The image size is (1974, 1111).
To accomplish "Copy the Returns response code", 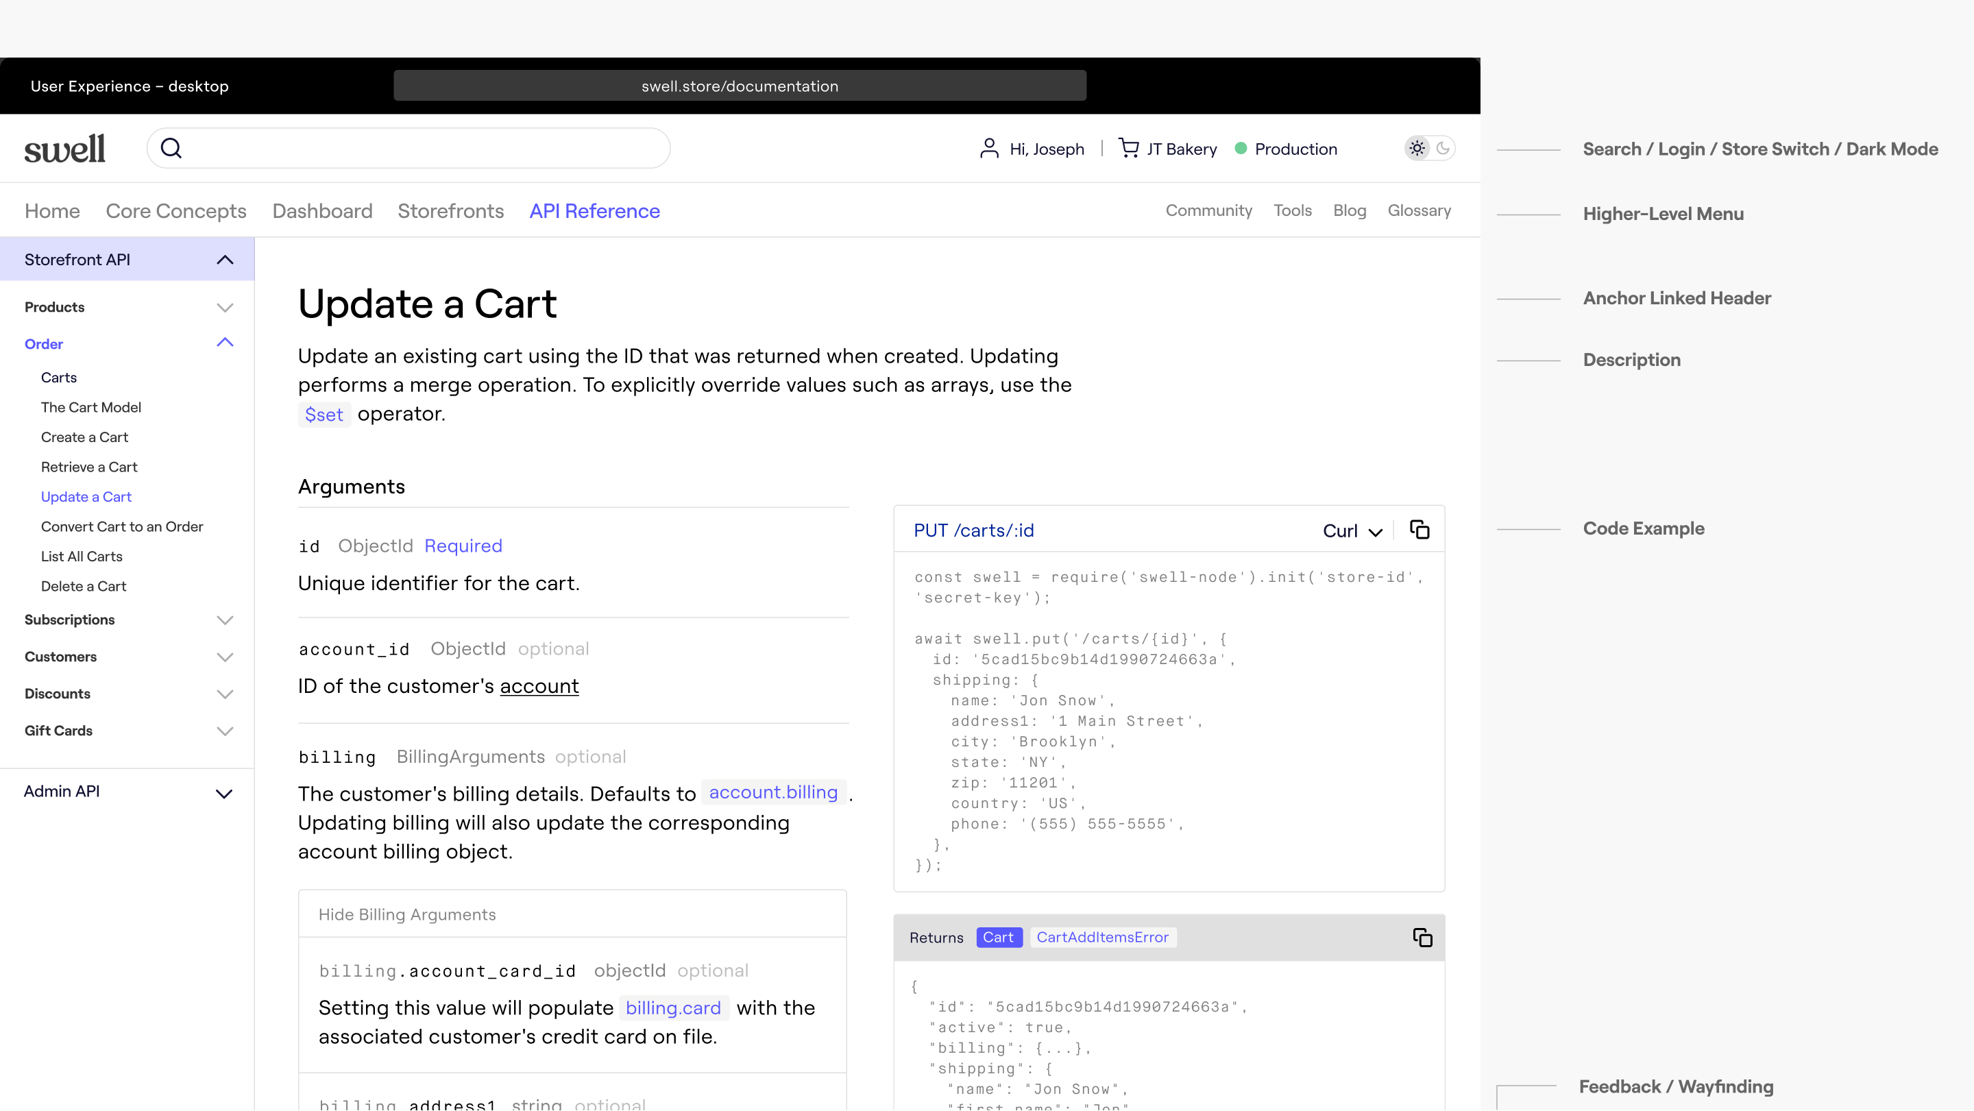I will click(x=1422, y=938).
